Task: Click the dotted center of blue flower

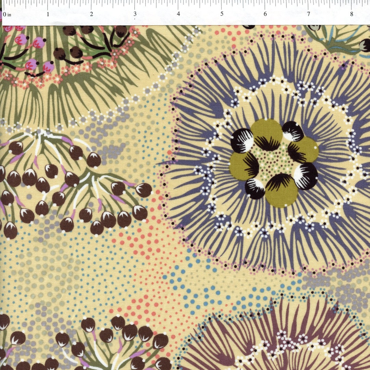Action: (x=274, y=162)
